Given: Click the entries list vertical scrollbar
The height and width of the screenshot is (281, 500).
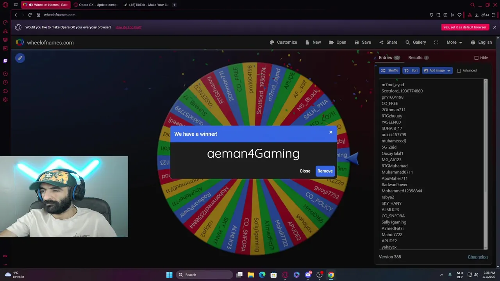Looking at the screenshot, I should tap(486, 137).
